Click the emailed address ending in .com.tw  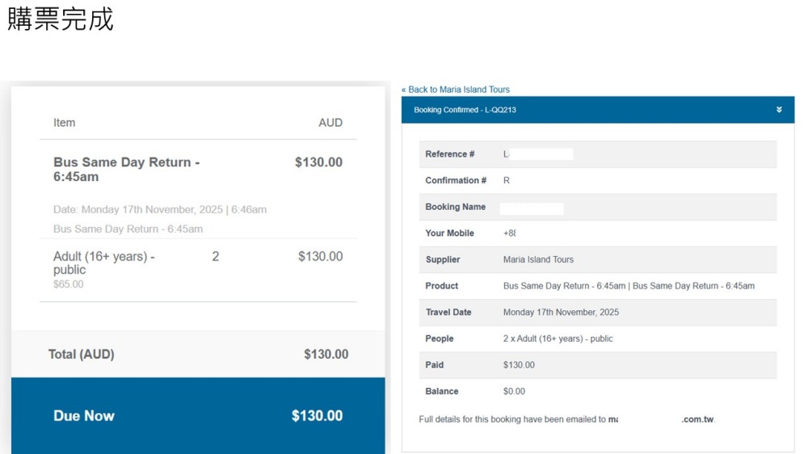(x=662, y=420)
